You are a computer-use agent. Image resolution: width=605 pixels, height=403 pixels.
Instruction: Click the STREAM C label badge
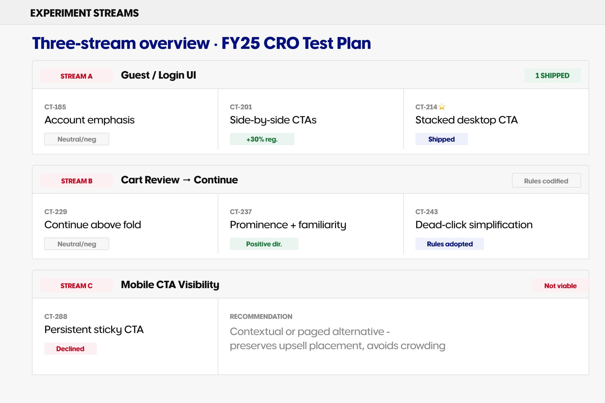click(76, 286)
